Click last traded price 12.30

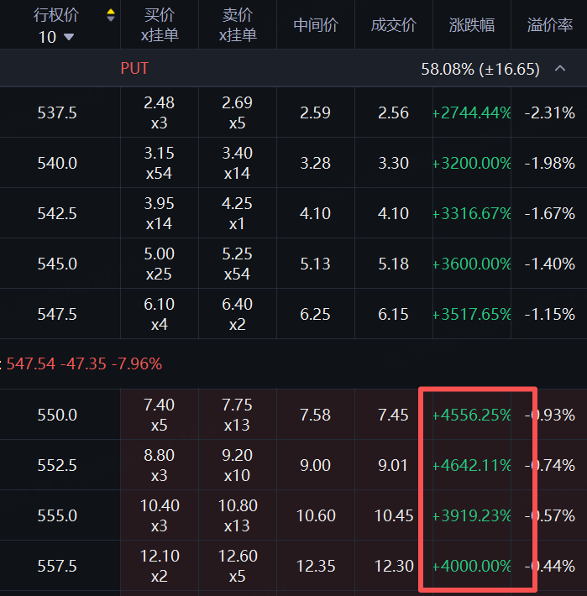[x=394, y=566]
